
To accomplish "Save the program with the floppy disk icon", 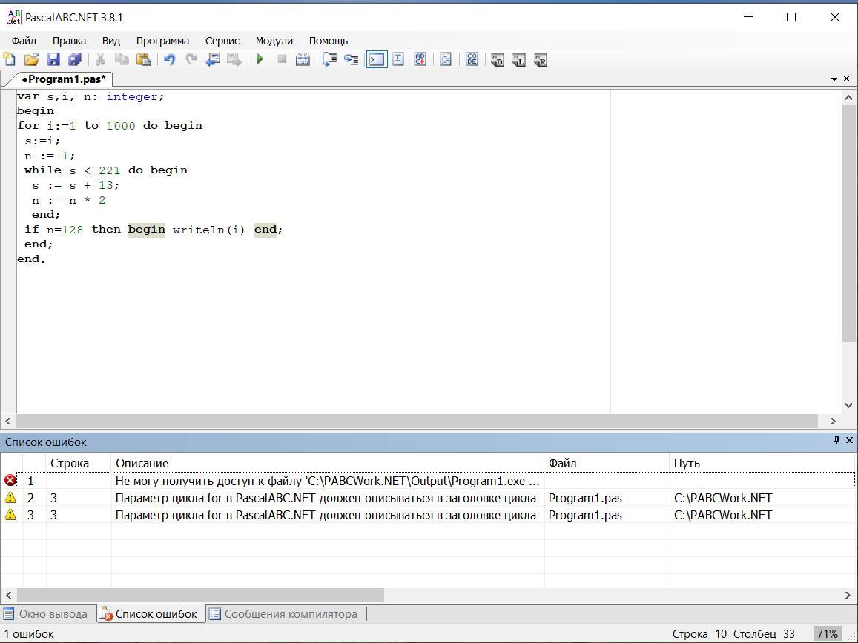I will point(53,60).
